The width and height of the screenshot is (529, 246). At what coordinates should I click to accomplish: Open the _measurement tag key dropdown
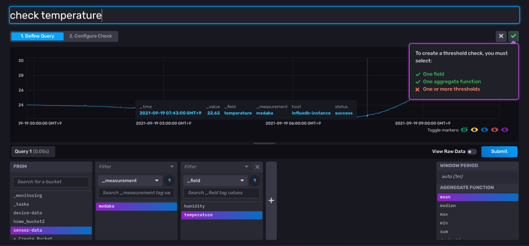(x=130, y=181)
